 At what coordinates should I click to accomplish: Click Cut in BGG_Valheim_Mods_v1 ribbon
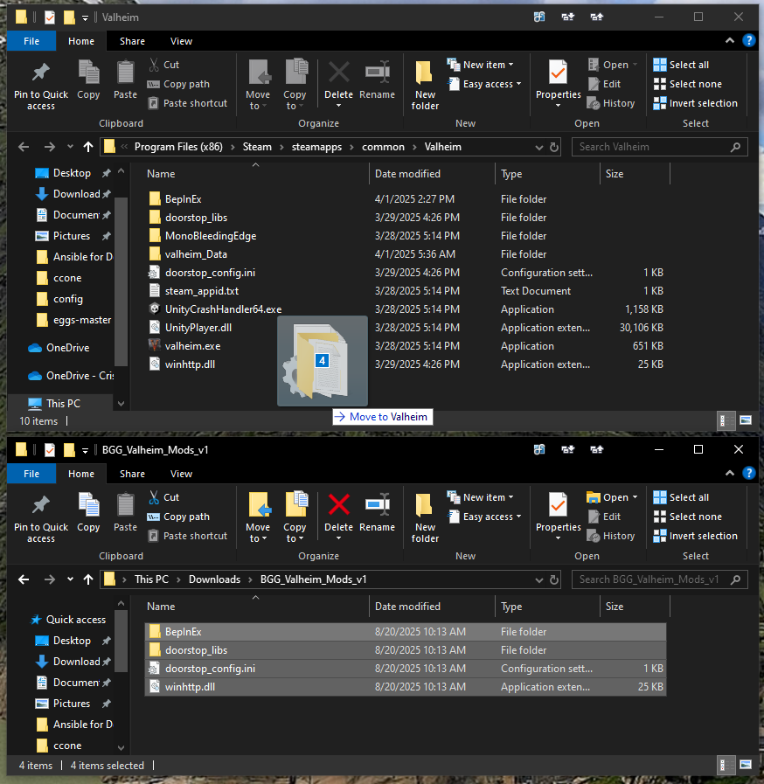pyautogui.click(x=164, y=497)
